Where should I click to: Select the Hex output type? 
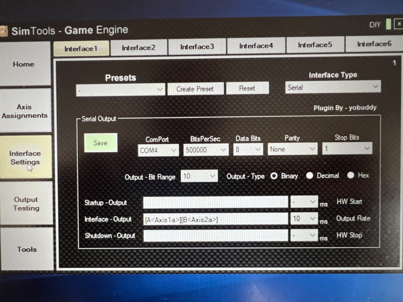(x=351, y=175)
